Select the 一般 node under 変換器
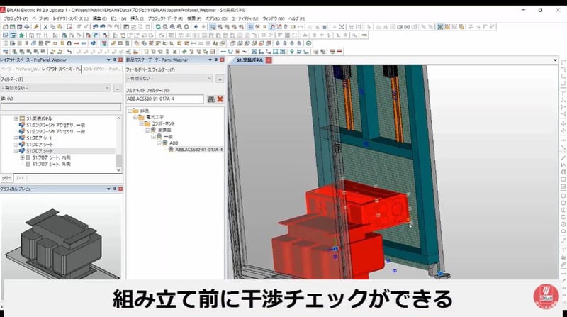The height and width of the screenshot is (317, 567). point(168,137)
